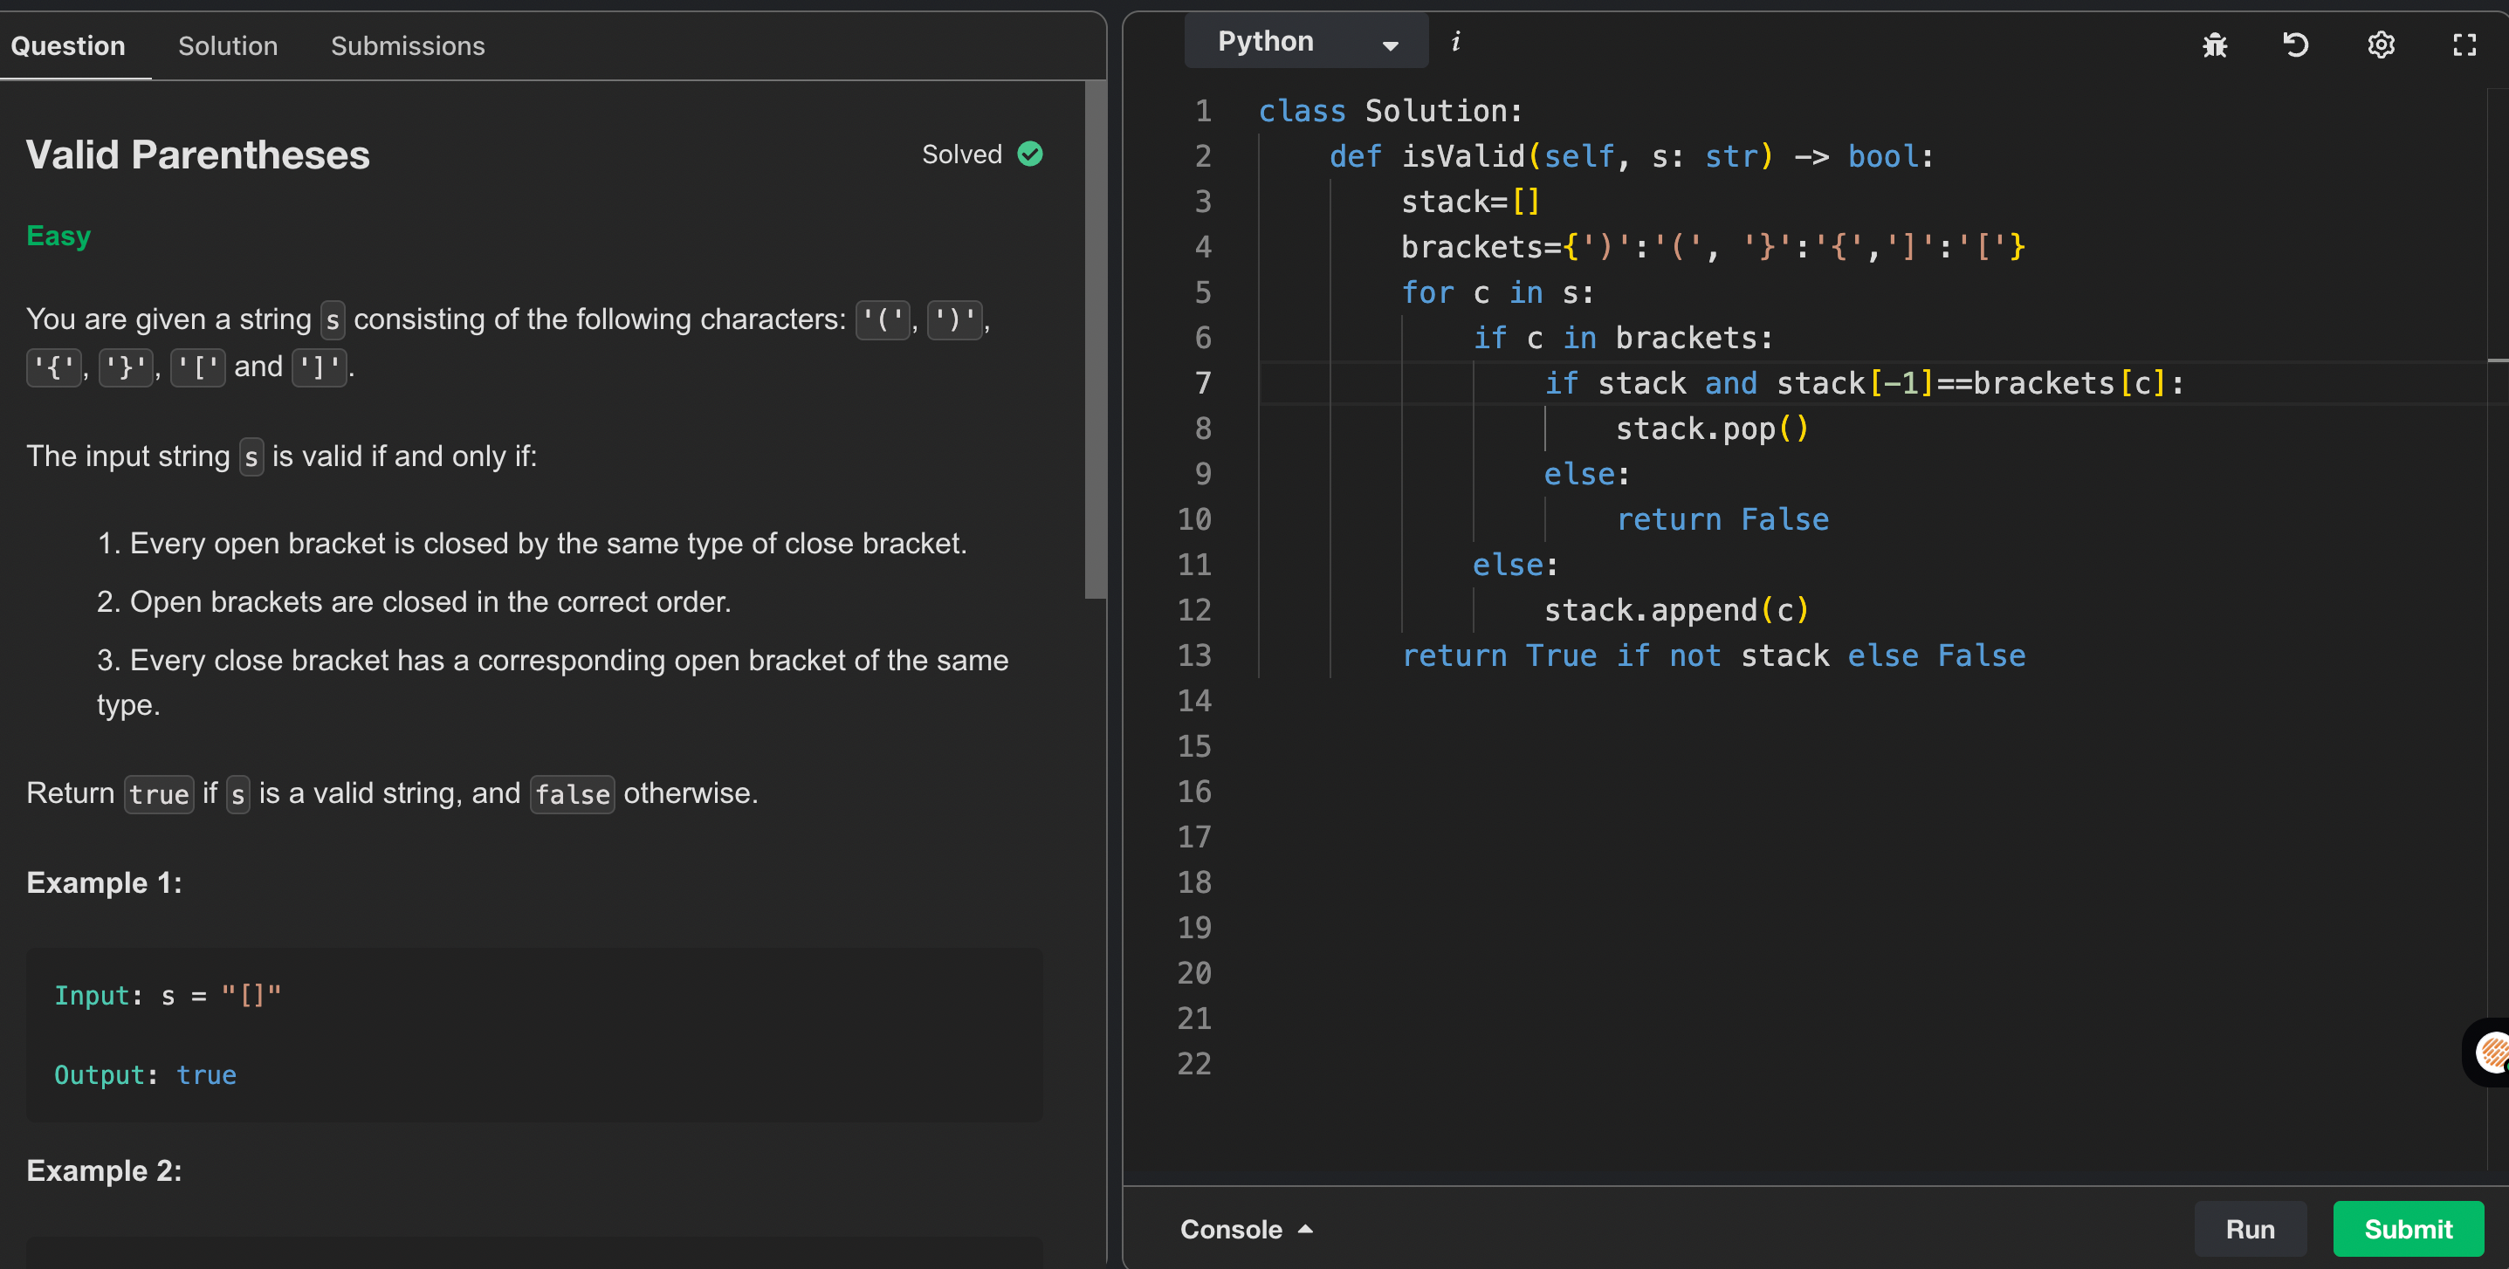2509x1269 pixels.
Task: Switch to the Solution tab
Action: tap(228, 45)
